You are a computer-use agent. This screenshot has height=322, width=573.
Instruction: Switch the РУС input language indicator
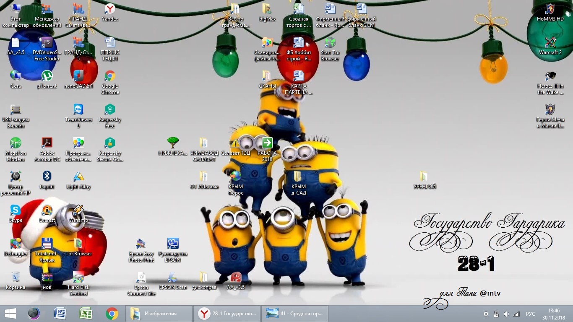pos(530,314)
